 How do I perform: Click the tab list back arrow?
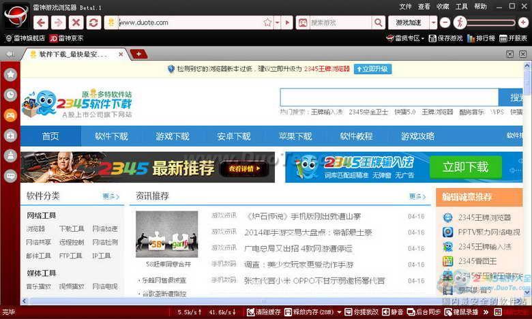pyautogui.click(x=10, y=54)
